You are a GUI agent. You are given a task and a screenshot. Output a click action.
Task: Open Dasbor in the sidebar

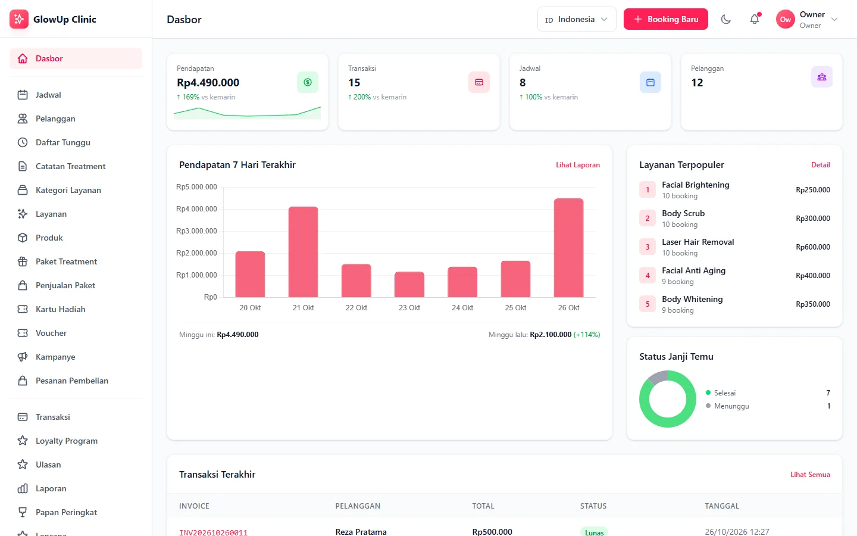76,58
